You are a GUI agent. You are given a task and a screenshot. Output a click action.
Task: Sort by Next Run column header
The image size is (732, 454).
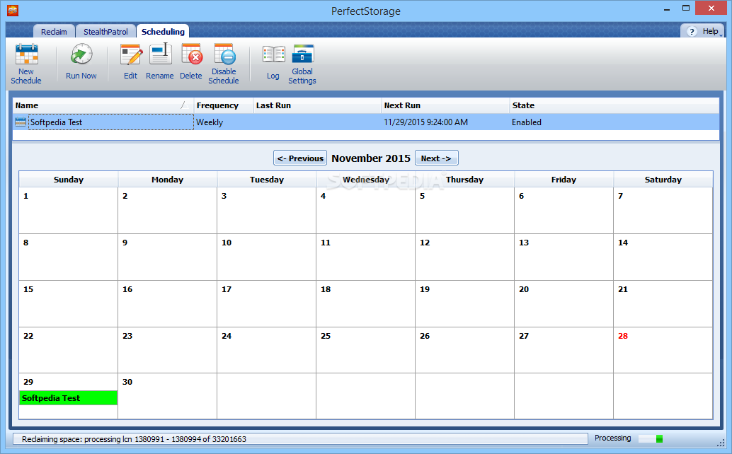click(x=445, y=105)
